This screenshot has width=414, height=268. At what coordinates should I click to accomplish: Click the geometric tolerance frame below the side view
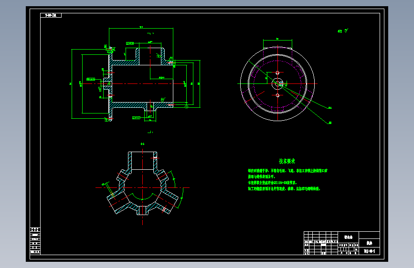tap(136, 118)
